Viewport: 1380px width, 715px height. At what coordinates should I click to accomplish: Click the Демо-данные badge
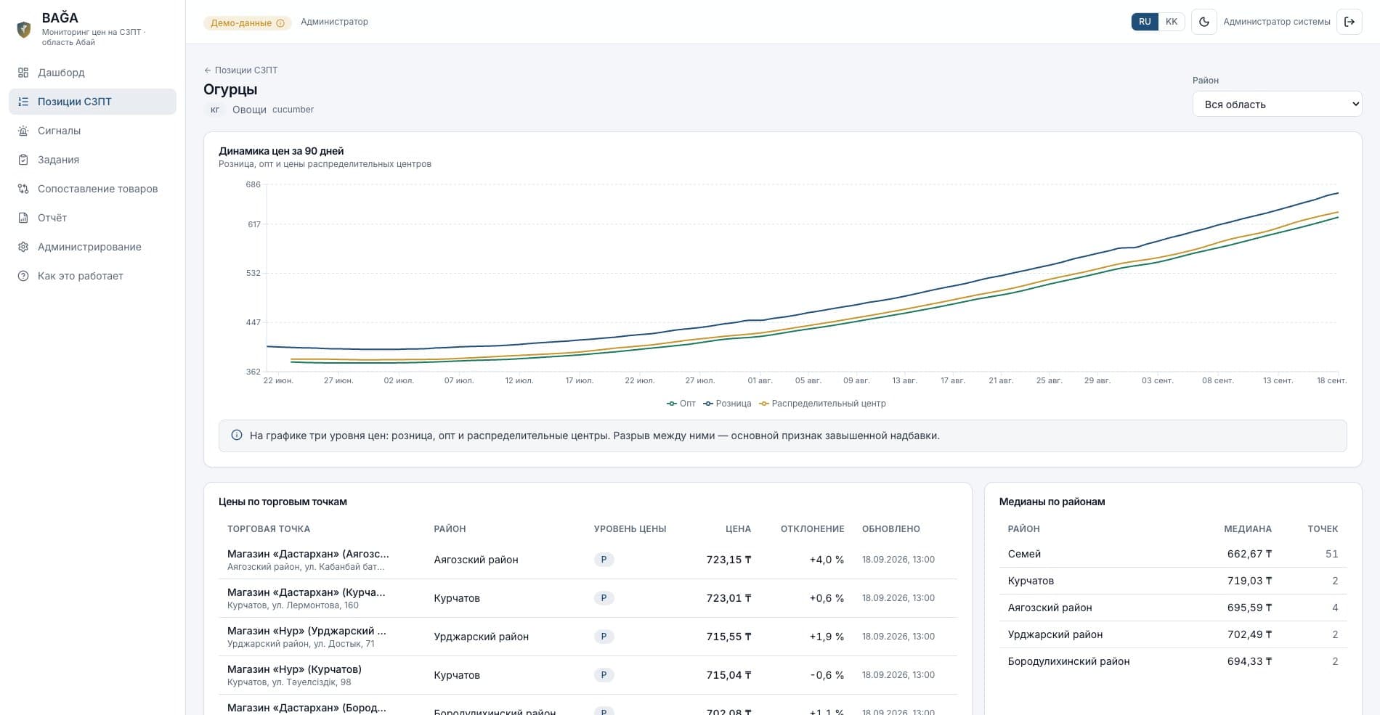click(x=247, y=23)
